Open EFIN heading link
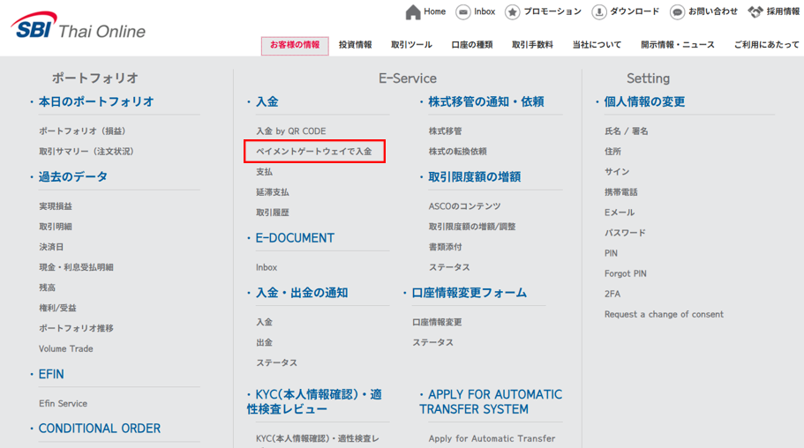 coord(51,374)
